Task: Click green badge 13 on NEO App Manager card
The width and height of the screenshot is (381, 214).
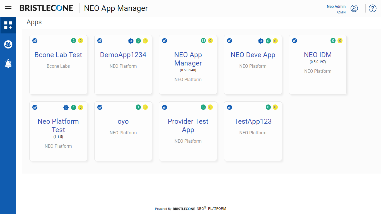Action: 203,41
